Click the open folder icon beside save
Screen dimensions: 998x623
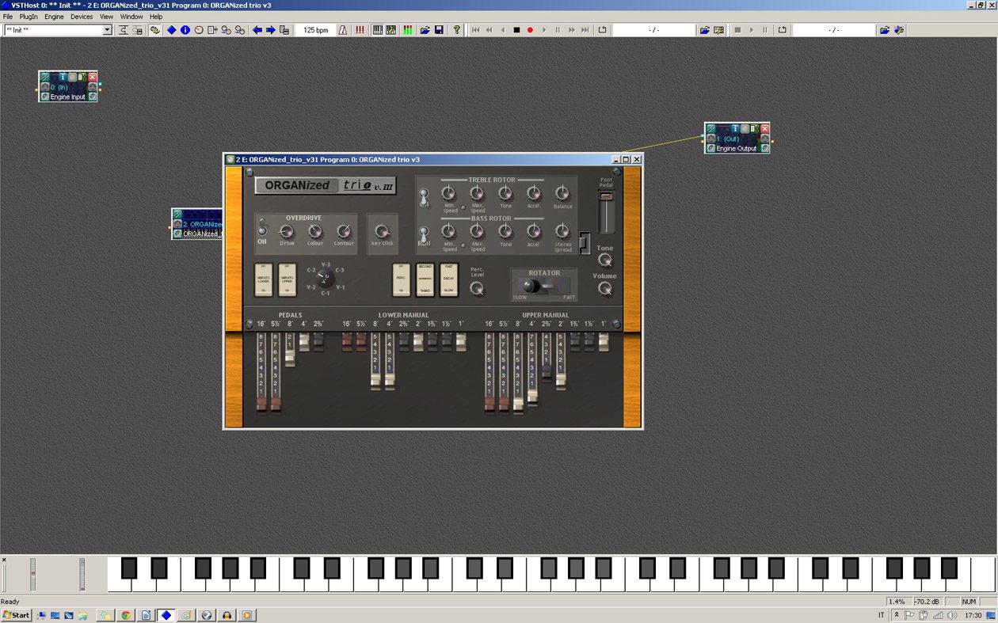[x=425, y=30]
